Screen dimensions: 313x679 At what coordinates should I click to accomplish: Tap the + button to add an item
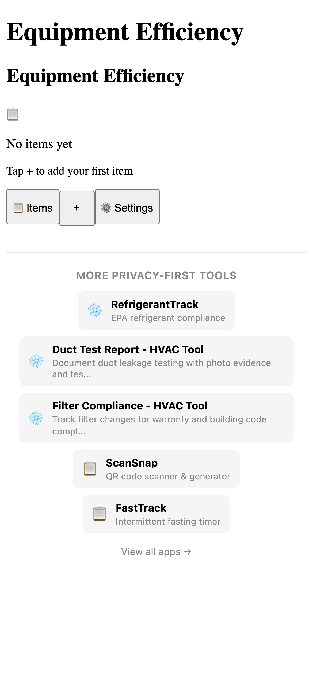[77, 207]
